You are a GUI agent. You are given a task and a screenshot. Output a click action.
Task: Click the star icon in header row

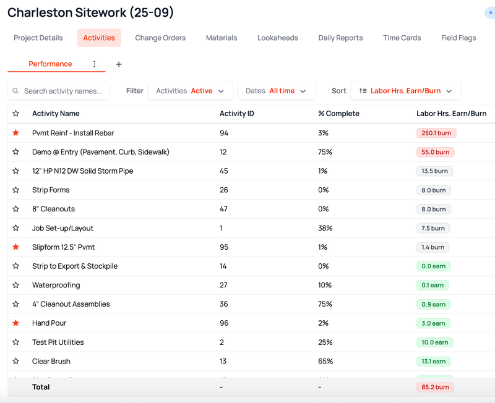point(16,114)
